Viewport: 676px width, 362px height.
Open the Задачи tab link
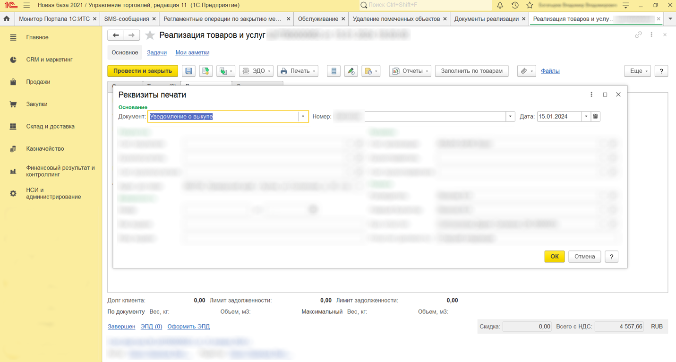click(x=157, y=52)
